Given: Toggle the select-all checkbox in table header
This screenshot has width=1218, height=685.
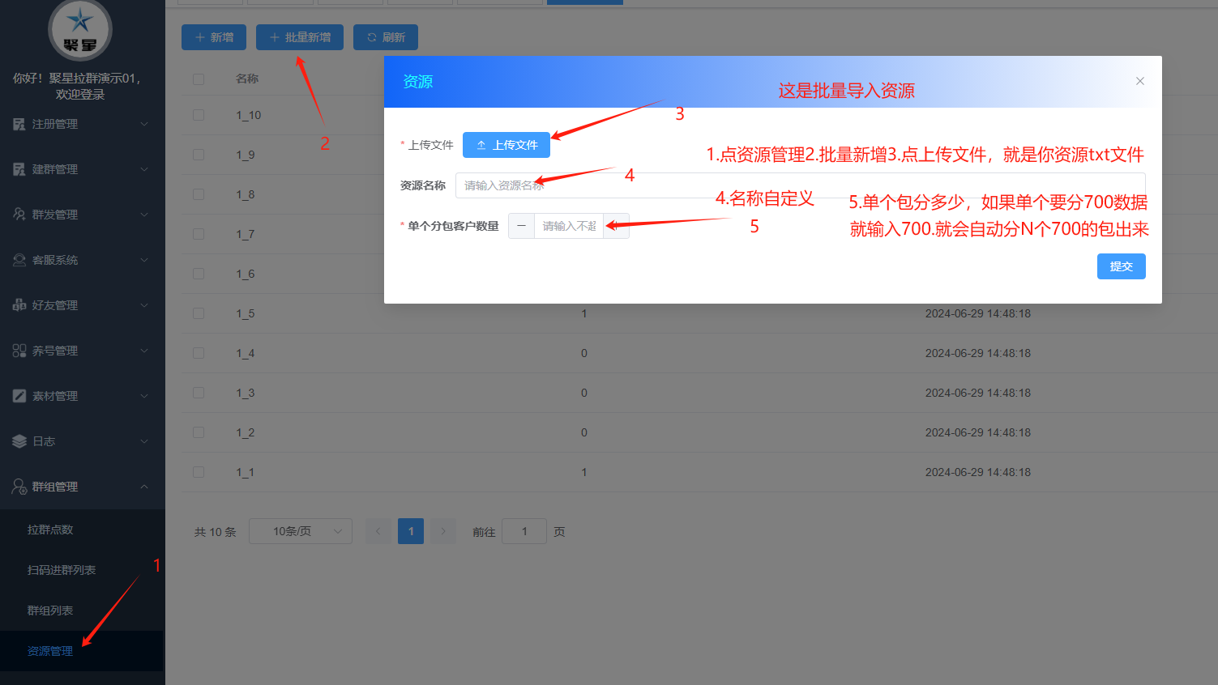Looking at the screenshot, I should tap(198, 78).
